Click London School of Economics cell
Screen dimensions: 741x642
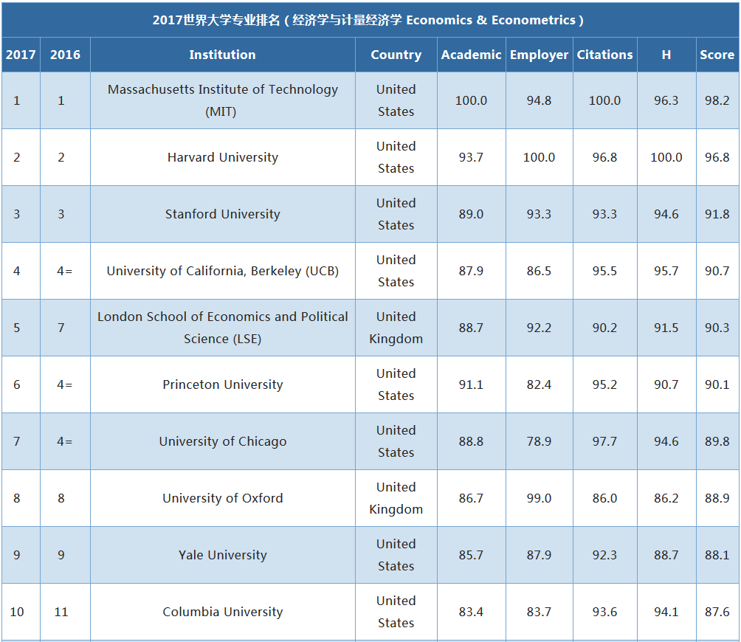[x=223, y=328]
